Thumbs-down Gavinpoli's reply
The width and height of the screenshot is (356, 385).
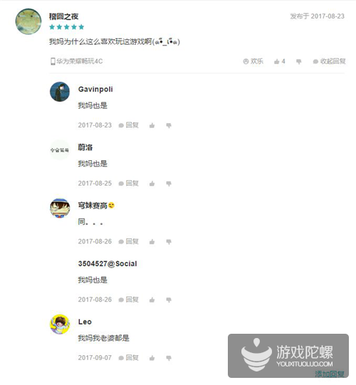pos(169,125)
